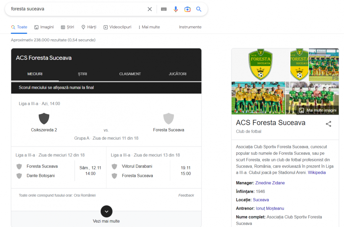The width and height of the screenshot is (344, 227).
Task: Click the Csikszereda 2 team shield icon
Action: 44,119
